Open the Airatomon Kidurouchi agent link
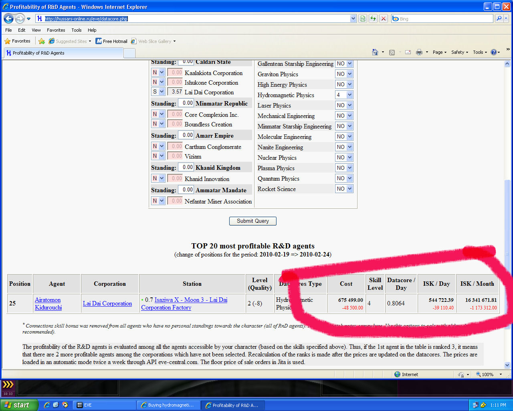The width and height of the screenshot is (513, 411). 48,303
